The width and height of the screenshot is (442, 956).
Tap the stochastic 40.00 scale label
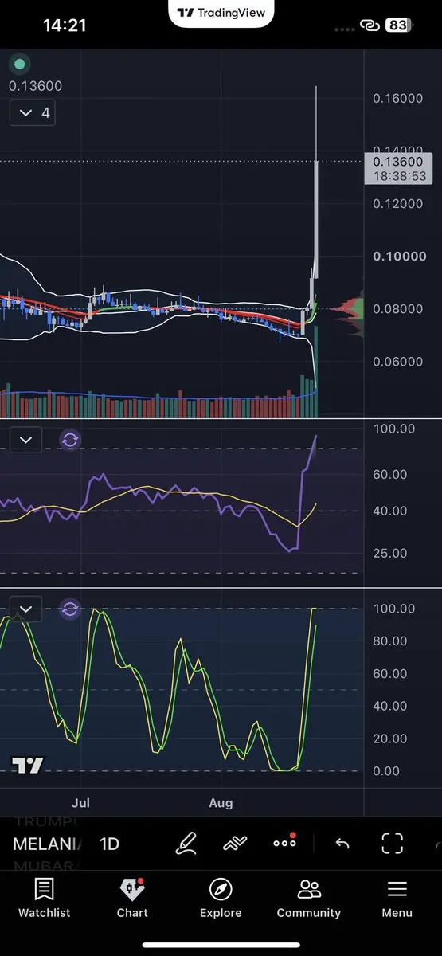coord(390,707)
